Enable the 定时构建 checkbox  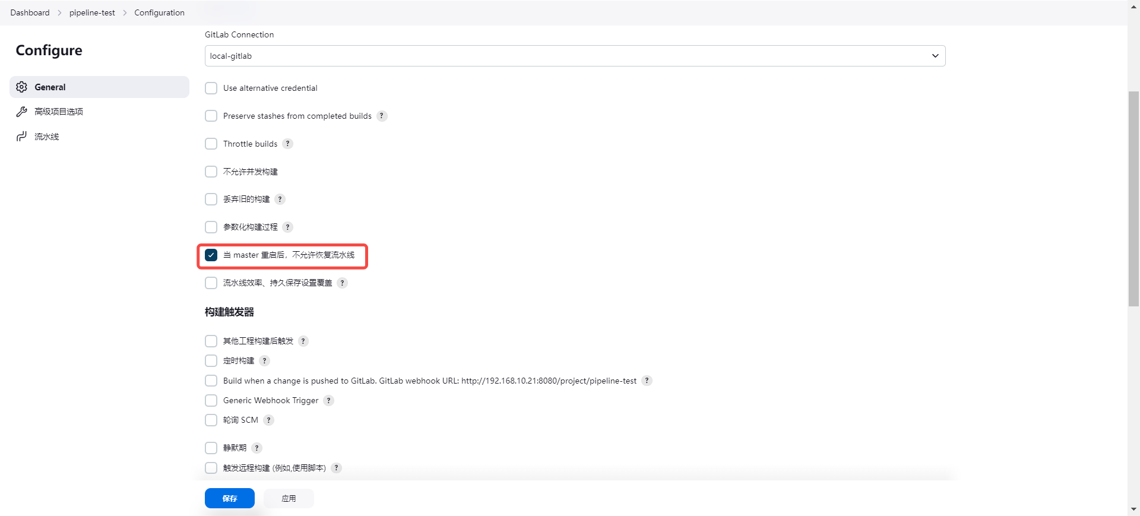211,361
